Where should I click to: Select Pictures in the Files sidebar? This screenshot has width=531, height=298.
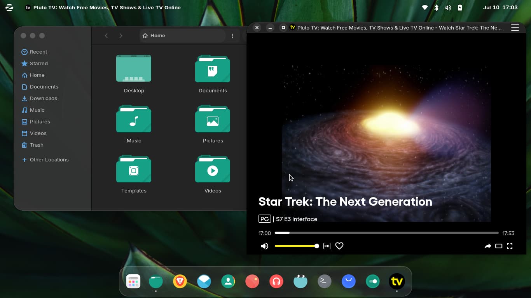[52, 121]
